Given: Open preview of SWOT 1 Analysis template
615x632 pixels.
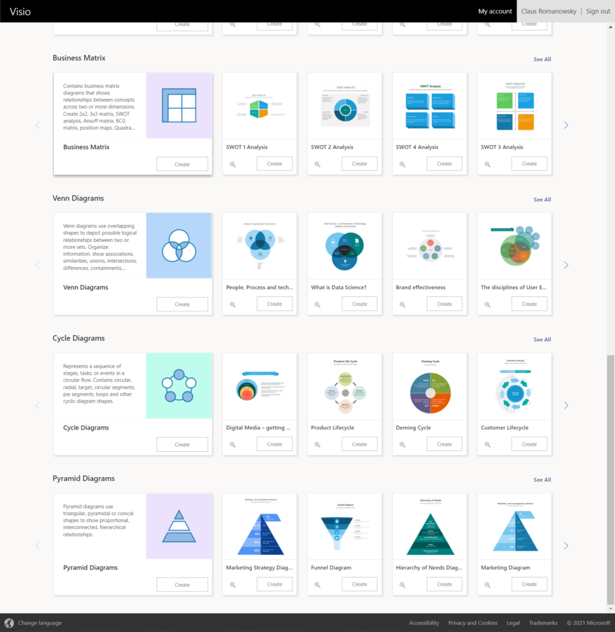Looking at the screenshot, I should click(x=233, y=164).
